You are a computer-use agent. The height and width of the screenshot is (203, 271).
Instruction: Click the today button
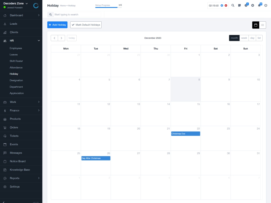[x=72, y=38]
